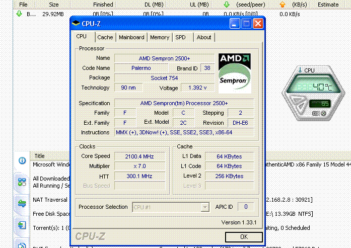Minimize the CPU-Z window
The image size is (351, 248).
coord(235,24)
